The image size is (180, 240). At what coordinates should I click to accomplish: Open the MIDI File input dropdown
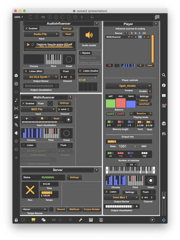[38, 109]
